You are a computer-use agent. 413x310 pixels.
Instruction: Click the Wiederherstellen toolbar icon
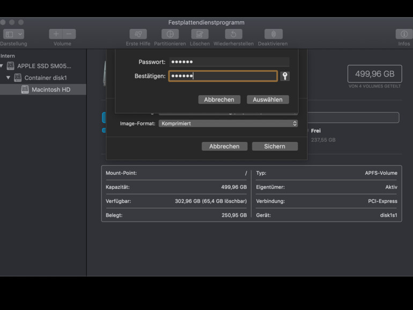(x=233, y=34)
